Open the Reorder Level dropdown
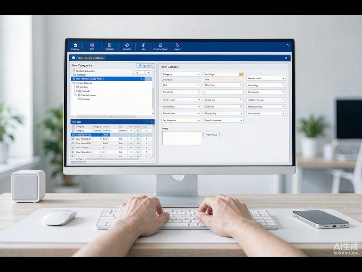 [266, 78]
